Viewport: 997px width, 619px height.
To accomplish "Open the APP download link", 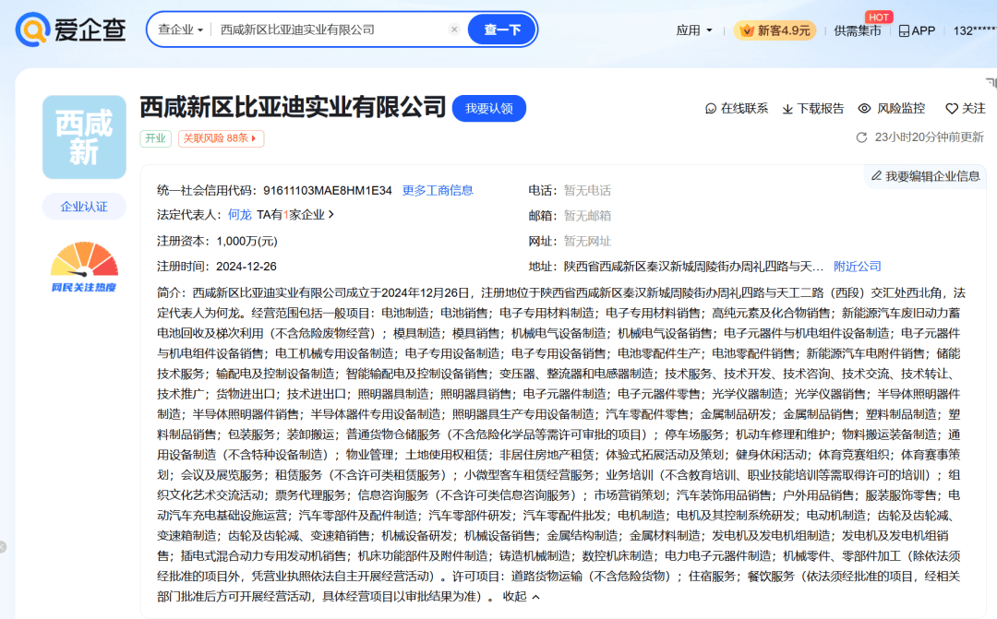I will tap(917, 30).
